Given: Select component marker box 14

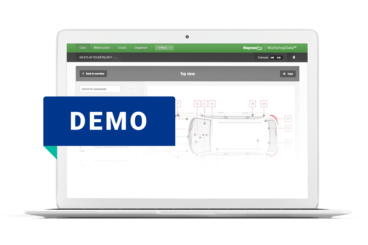Looking at the screenshot, I should (212, 103).
